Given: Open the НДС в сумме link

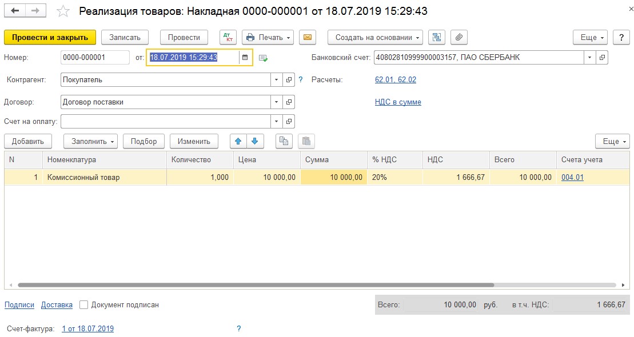Looking at the screenshot, I should tap(398, 102).
